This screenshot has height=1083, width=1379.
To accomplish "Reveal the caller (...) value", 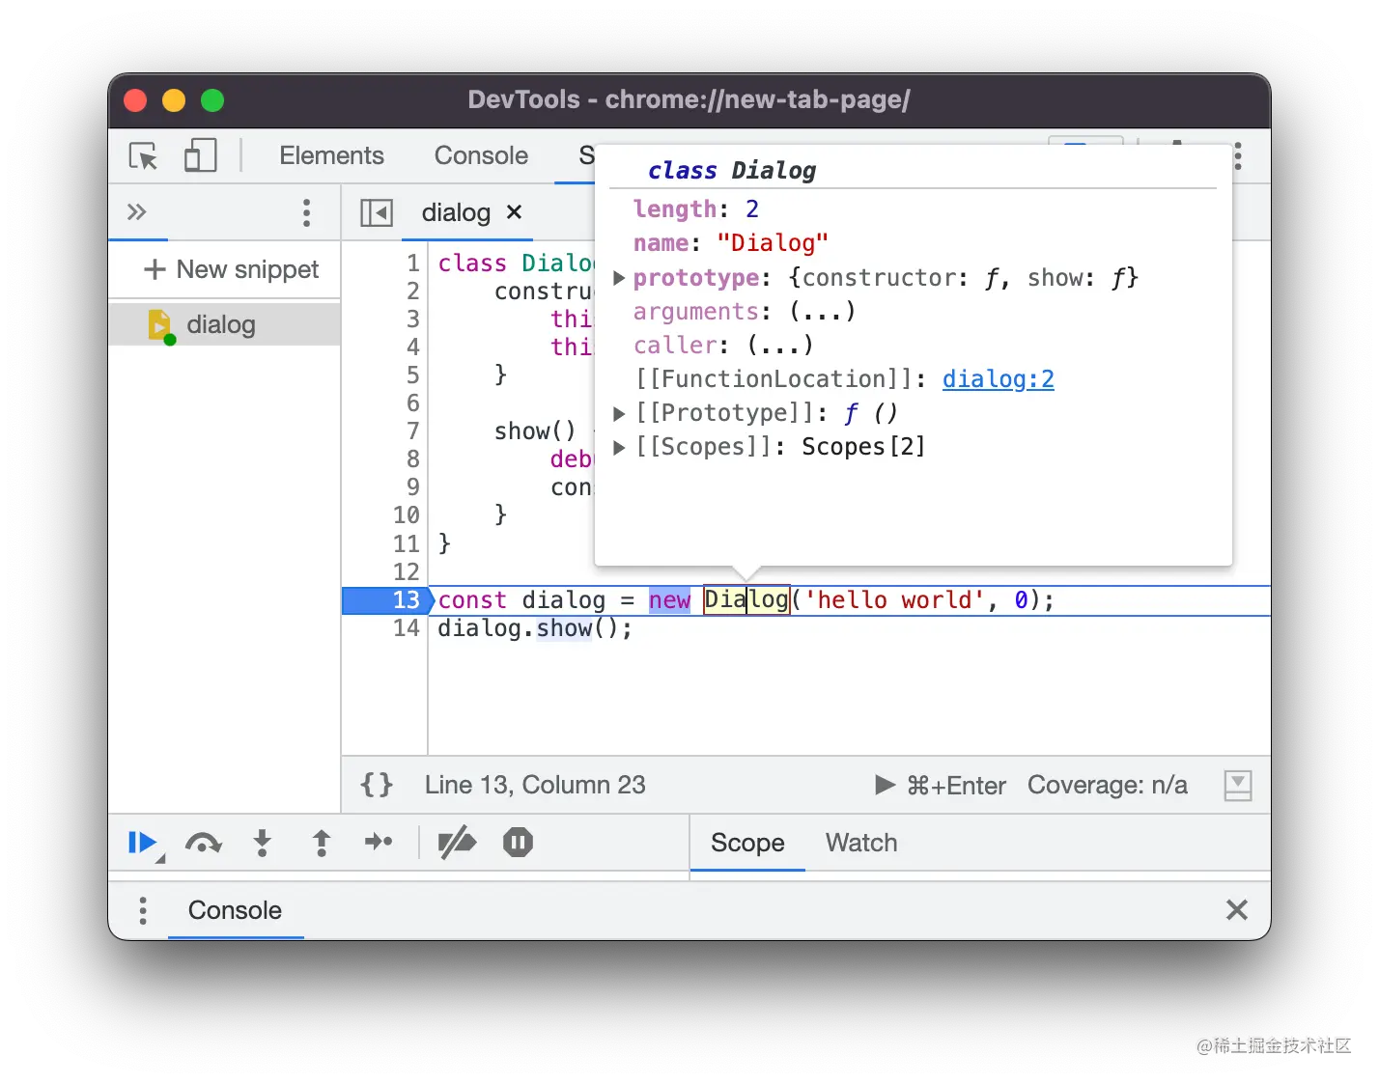I will pos(780,345).
